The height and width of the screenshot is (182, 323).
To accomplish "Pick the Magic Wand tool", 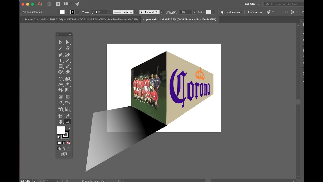I will coord(61,48).
